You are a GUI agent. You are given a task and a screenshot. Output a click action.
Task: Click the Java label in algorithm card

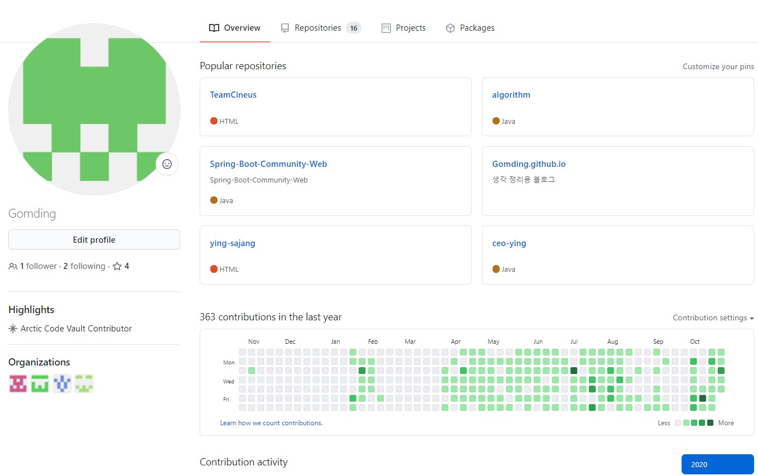(x=508, y=121)
